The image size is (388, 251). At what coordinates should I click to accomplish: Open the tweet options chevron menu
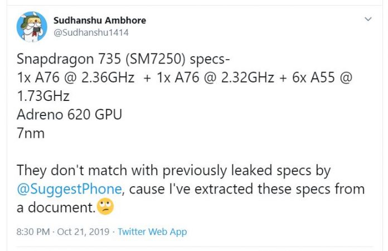coord(368,20)
